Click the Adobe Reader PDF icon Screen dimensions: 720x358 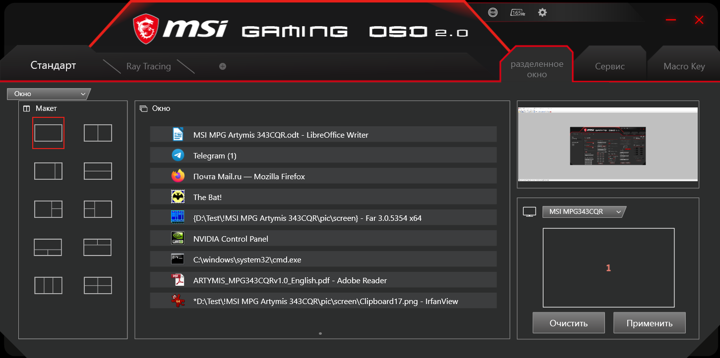tap(178, 280)
